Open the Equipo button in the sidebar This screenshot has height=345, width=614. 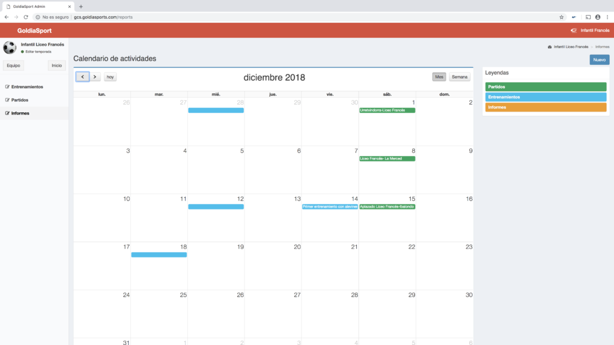point(13,65)
